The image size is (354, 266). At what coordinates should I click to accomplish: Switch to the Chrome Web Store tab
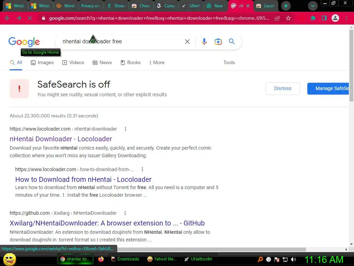141,6
